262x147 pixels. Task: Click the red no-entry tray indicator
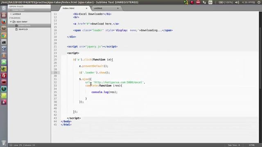[198, 2]
